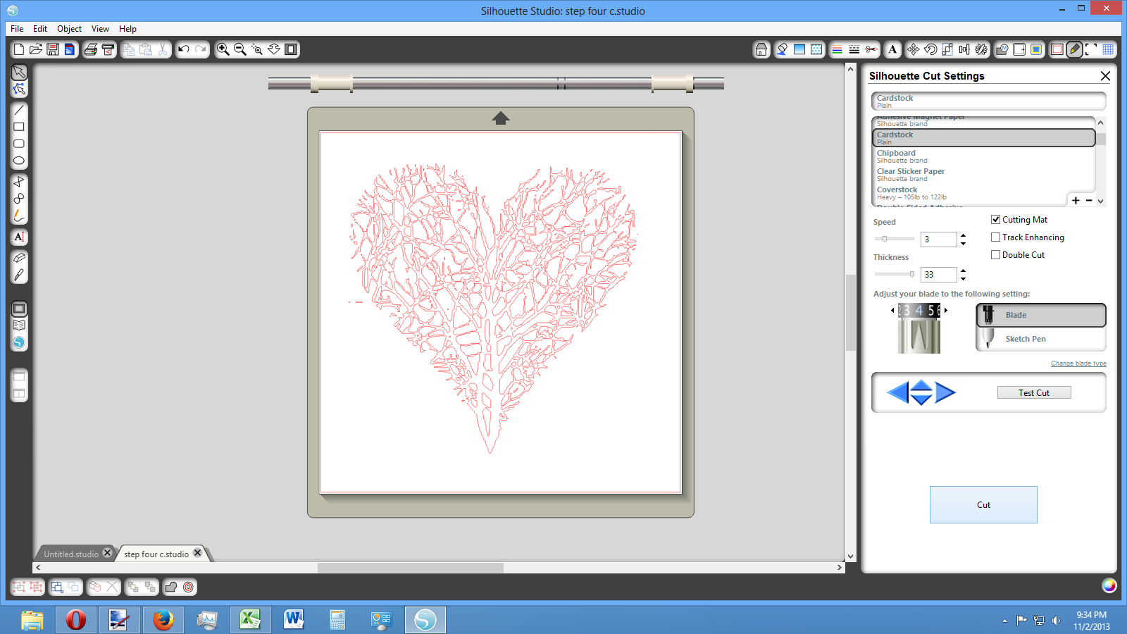Click the Save to SD card icon
This screenshot has height=634, width=1127.
[x=70, y=49]
